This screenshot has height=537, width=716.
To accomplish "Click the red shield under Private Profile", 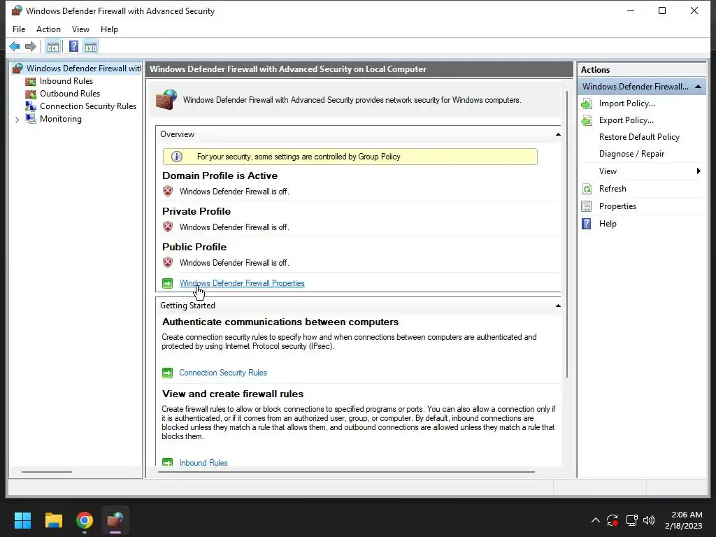I will coord(168,227).
